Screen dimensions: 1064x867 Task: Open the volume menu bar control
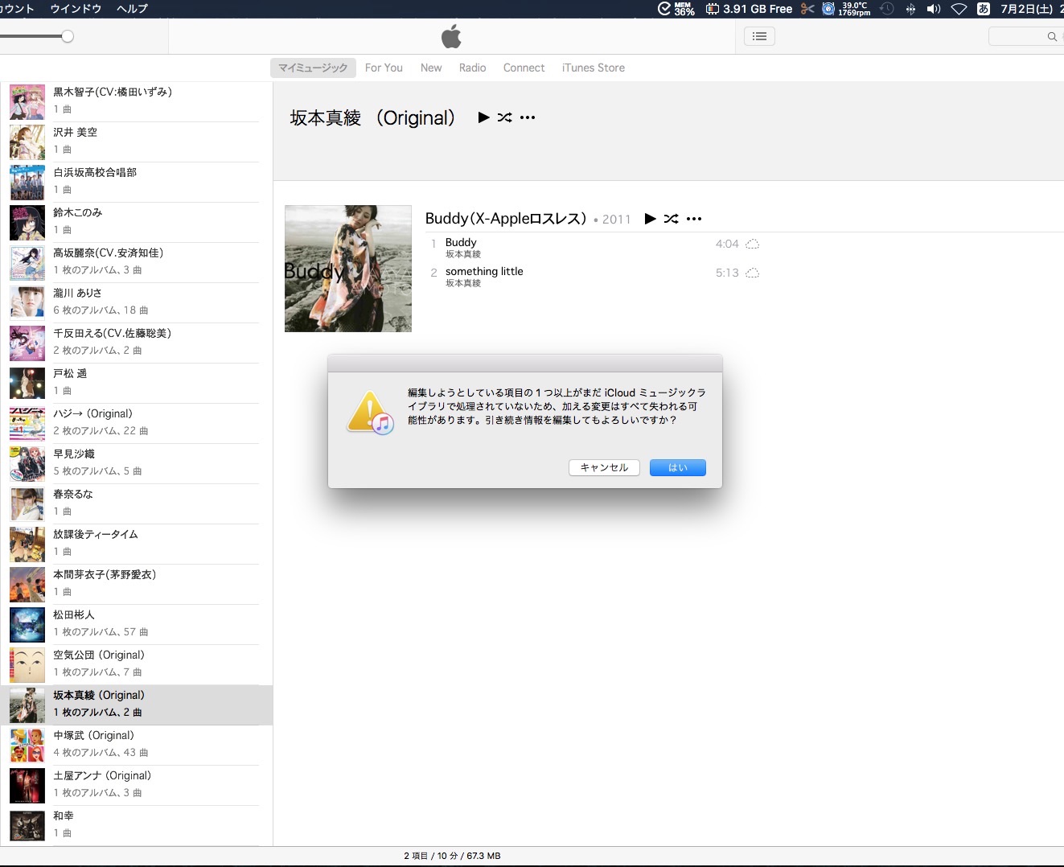pos(934,9)
